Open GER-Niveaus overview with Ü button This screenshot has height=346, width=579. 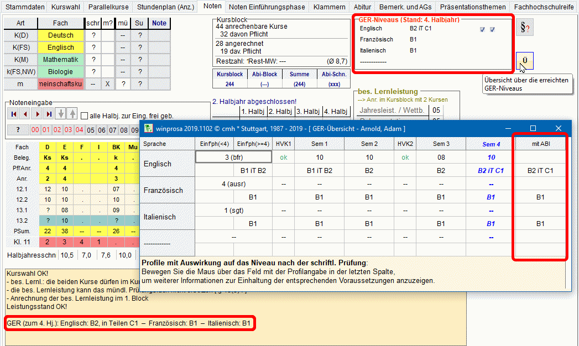tap(524, 61)
